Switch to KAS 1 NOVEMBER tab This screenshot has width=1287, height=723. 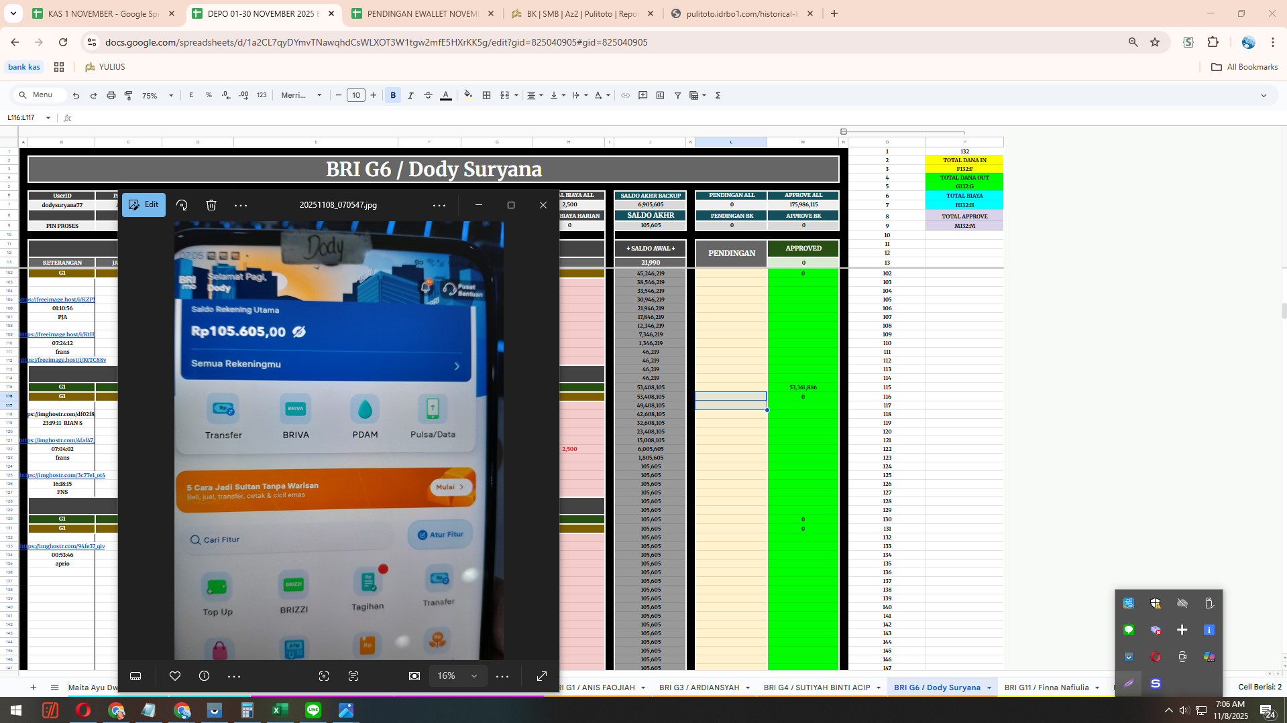coord(104,13)
